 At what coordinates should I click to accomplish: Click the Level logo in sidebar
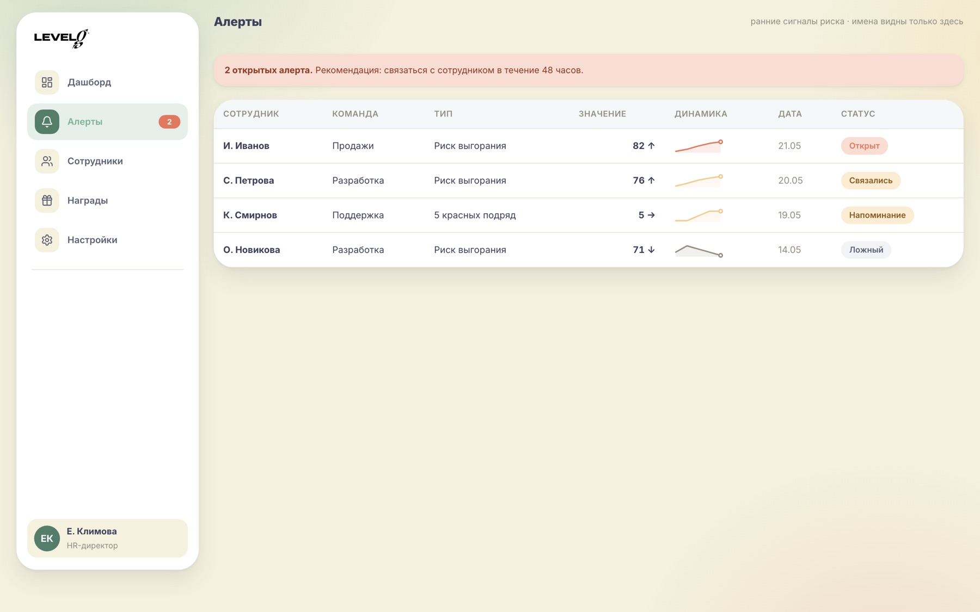61,39
